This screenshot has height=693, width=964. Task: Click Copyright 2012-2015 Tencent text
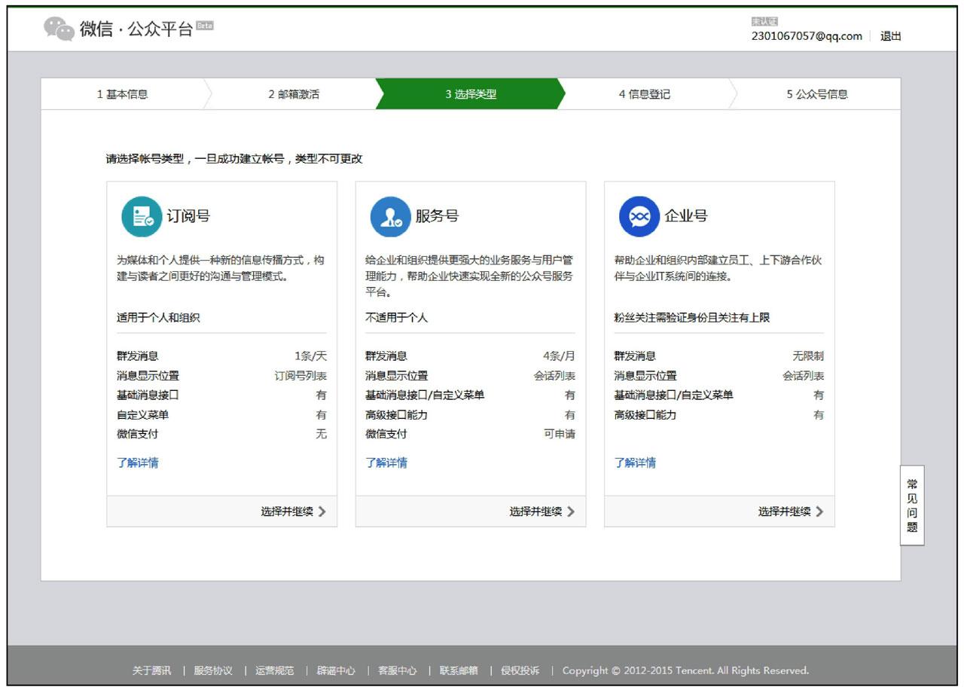[x=685, y=670]
